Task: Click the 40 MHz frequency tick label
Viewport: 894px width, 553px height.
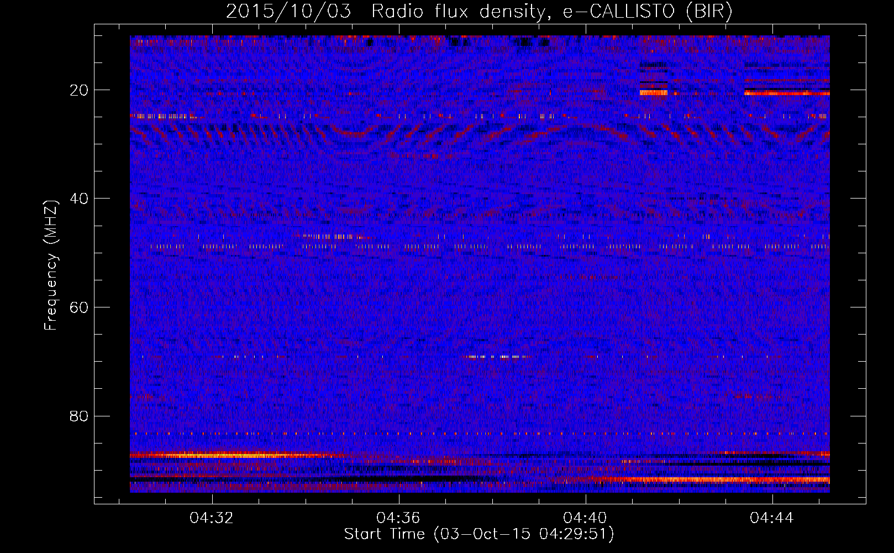Action: 79,199
